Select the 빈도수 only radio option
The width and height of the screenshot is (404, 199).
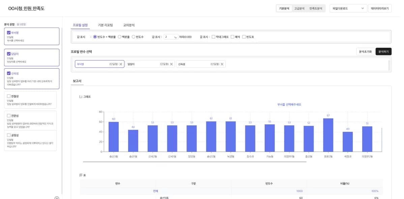(134, 37)
